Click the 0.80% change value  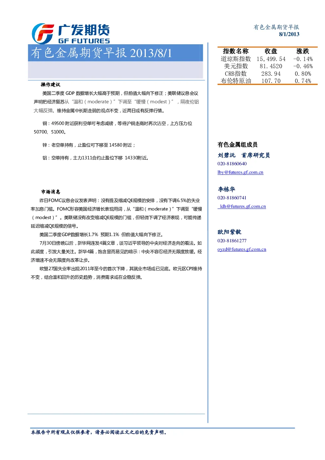tap(303, 74)
